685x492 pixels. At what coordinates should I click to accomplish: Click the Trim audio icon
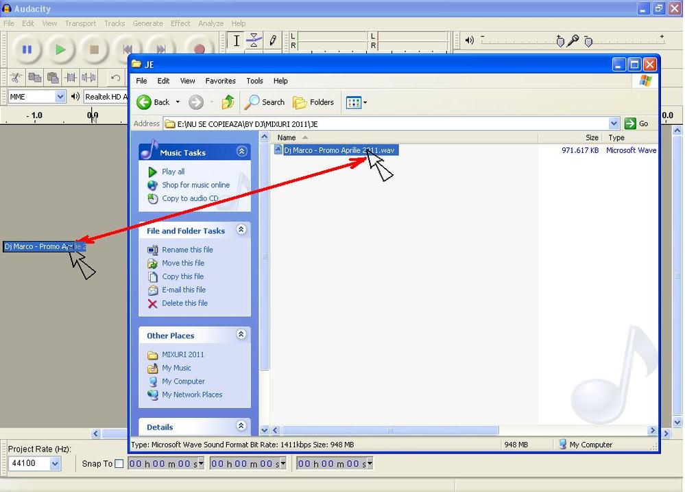pos(71,78)
